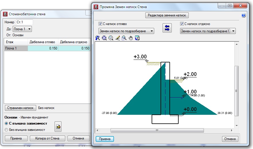253x149 pixels.
Task: Click the +3.00 level label in diagram
Action: click(140, 57)
